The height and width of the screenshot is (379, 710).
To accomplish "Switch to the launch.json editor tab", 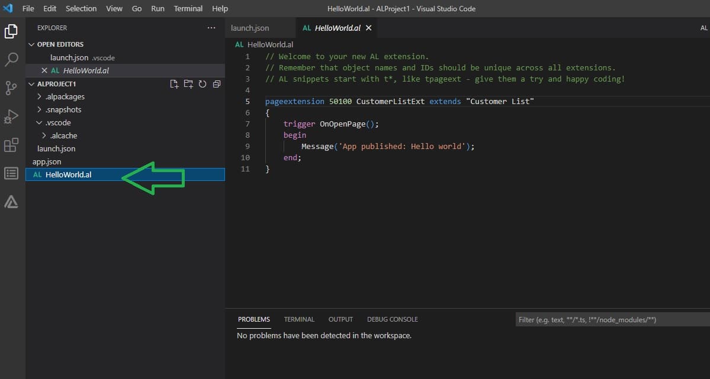I will coord(250,28).
